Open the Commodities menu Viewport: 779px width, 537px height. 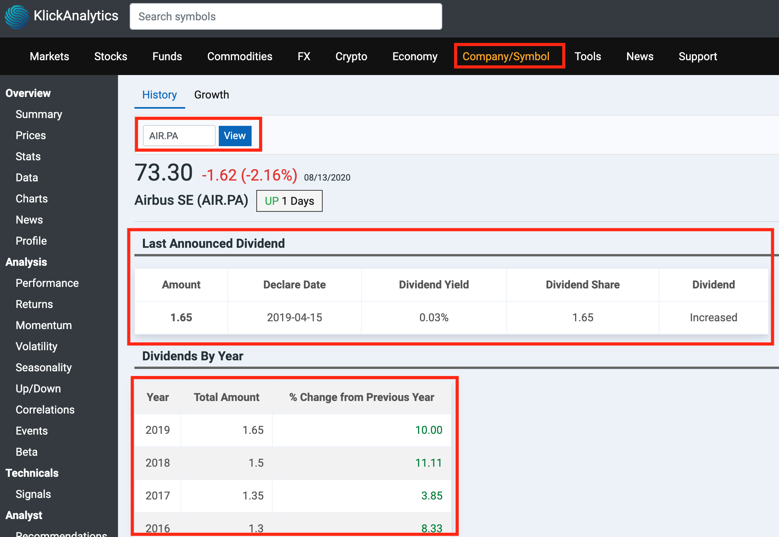[239, 56]
